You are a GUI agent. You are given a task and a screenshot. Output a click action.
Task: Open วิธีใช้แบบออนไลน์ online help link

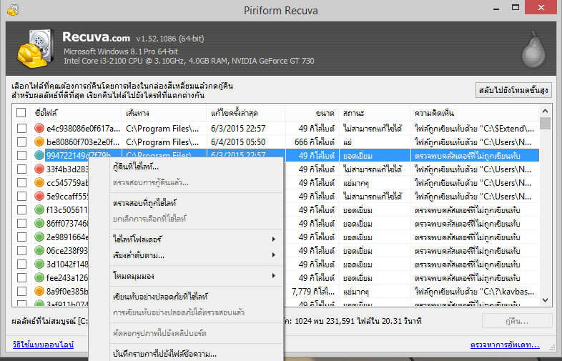(x=43, y=345)
